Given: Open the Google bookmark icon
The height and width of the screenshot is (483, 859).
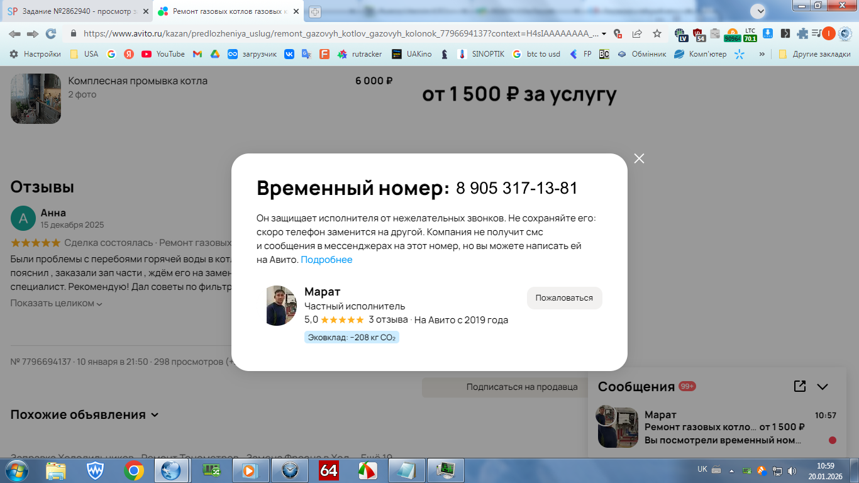Looking at the screenshot, I should coord(111,54).
